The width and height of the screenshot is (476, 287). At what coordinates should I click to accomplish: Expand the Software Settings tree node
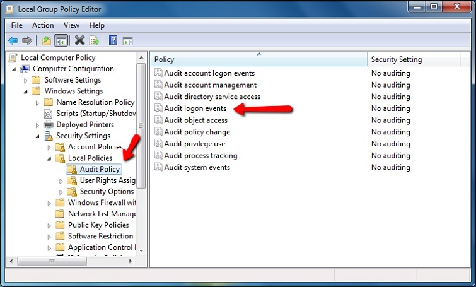coord(26,80)
